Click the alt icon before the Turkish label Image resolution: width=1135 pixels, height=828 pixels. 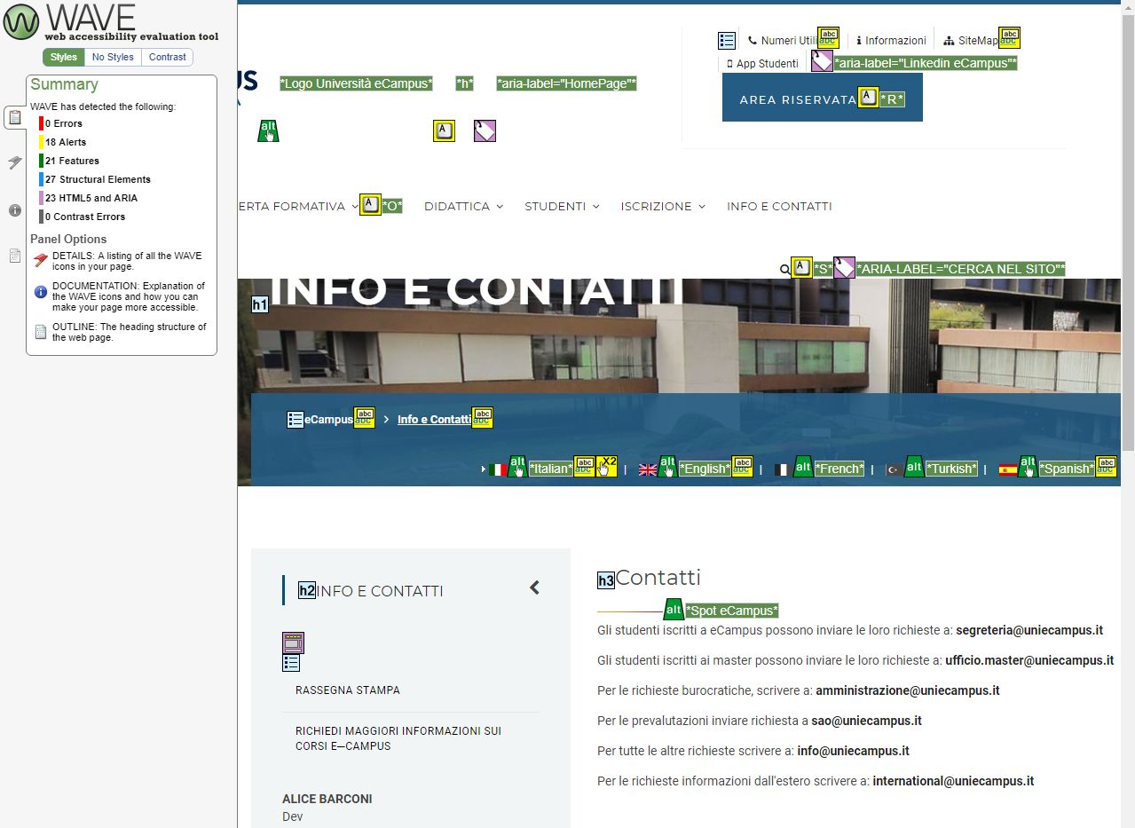pyautogui.click(x=914, y=466)
